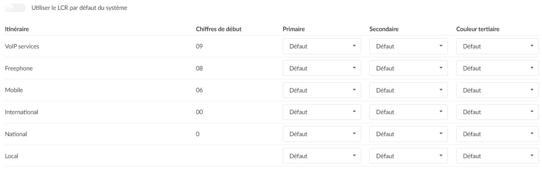542x170 pixels.
Task: Open Primaire dropdown for VoIP services
Action: tap(322, 46)
